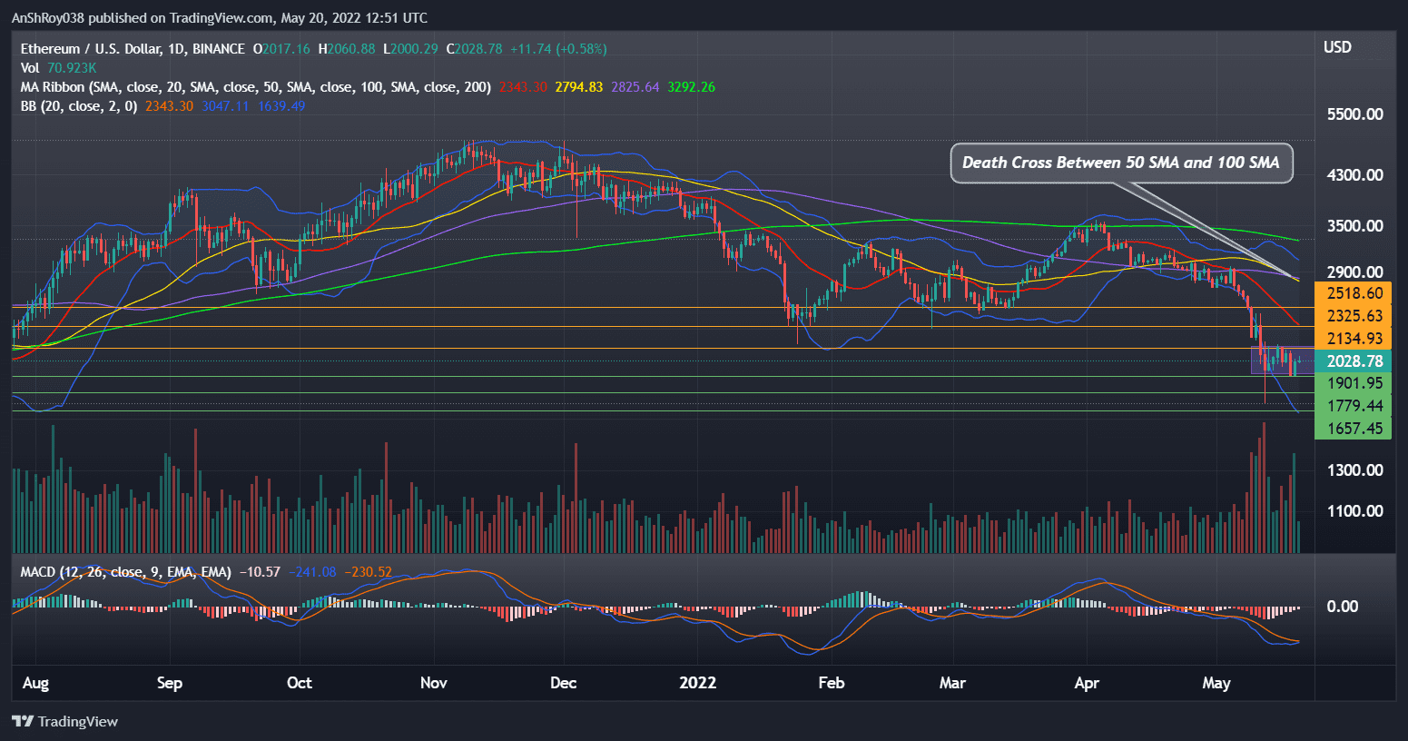
Task: Click the orange 2518.60 resistance level label
Action: click(x=1354, y=292)
